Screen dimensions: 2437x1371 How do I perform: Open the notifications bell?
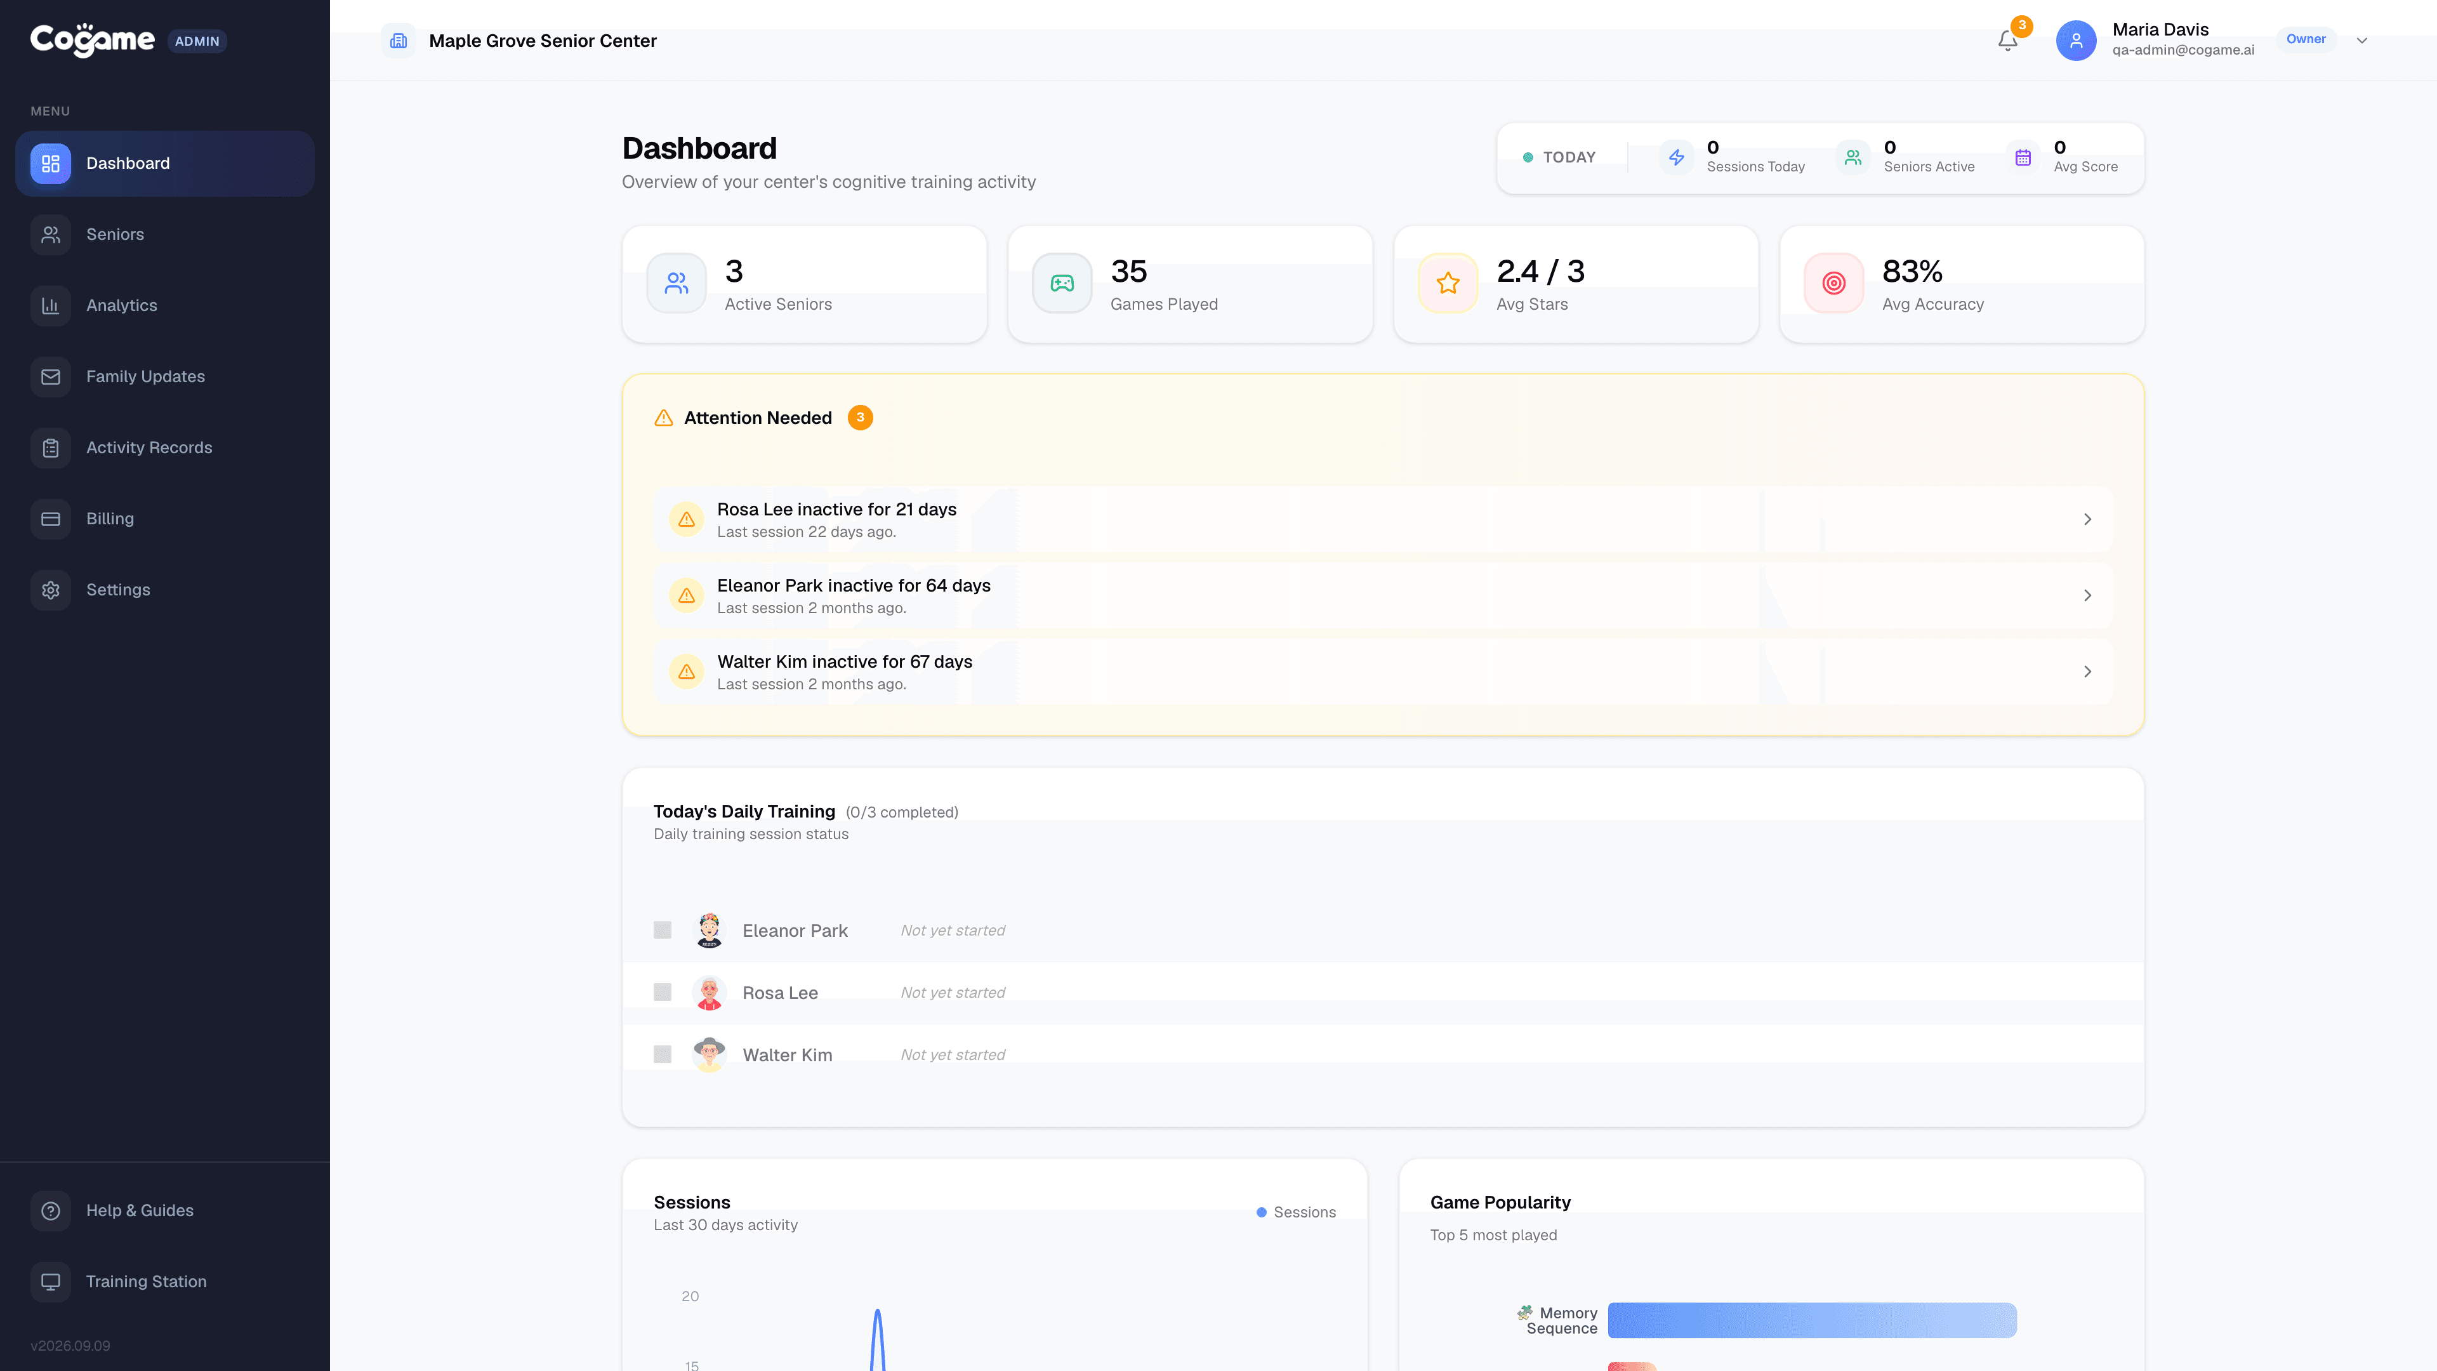[x=2007, y=41]
